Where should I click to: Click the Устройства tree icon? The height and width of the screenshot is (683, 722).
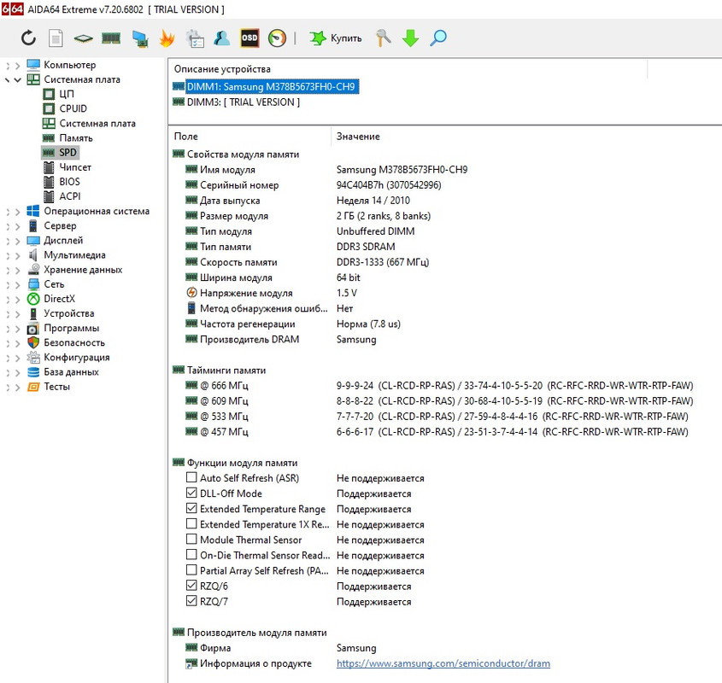33,313
